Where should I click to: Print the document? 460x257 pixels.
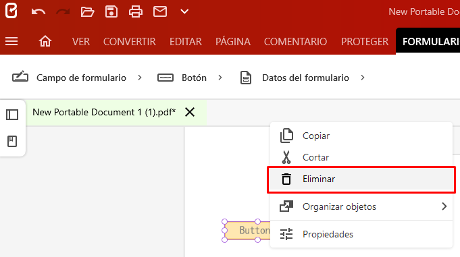[136, 11]
